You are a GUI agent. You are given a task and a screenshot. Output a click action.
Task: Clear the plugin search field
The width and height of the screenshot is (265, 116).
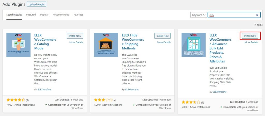click(257, 15)
